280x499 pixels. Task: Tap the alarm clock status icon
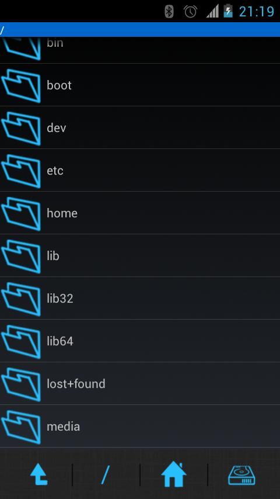pos(190,12)
